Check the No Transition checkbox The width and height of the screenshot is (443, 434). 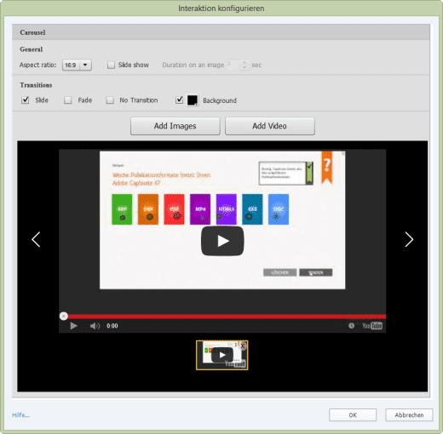tap(110, 100)
